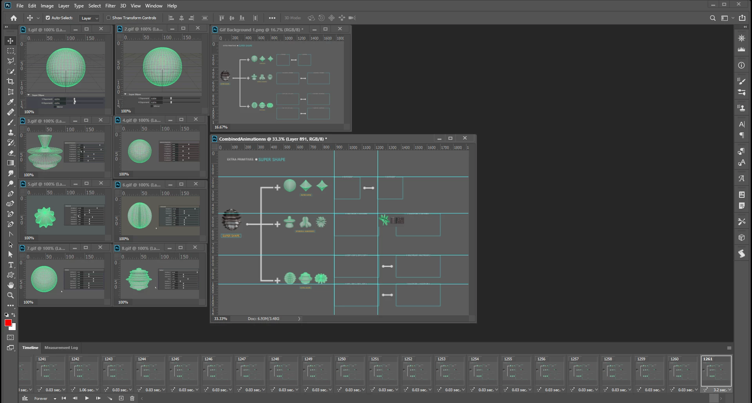
Task: Expand status info arrow in CombinedAnimationns window
Action: [299, 319]
